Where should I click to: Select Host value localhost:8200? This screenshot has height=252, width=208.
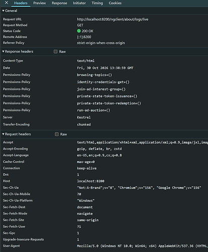click(91, 181)
